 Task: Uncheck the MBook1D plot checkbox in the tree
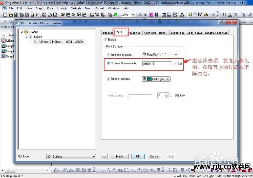(x=35, y=42)
